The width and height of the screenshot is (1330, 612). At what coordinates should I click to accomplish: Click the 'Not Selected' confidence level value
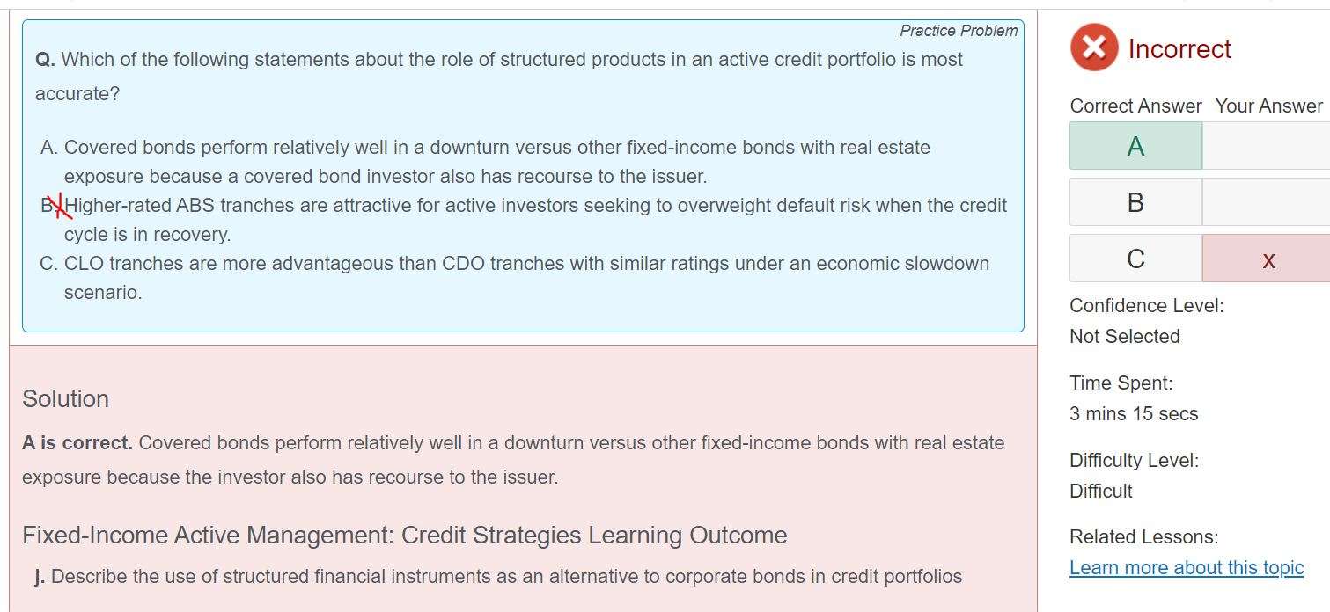tap(1124, 336)
